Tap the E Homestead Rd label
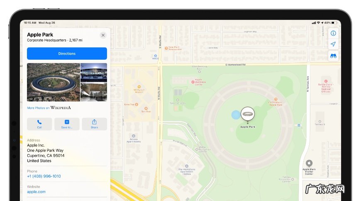361x201 pixels. 235,65
